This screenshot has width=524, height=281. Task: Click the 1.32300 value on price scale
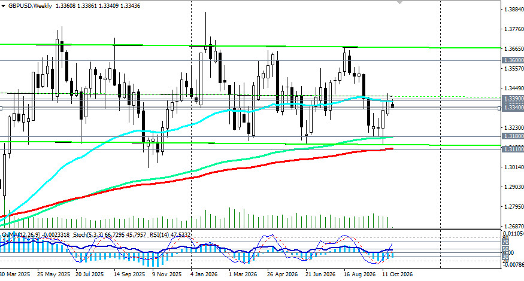pos(514,127)
